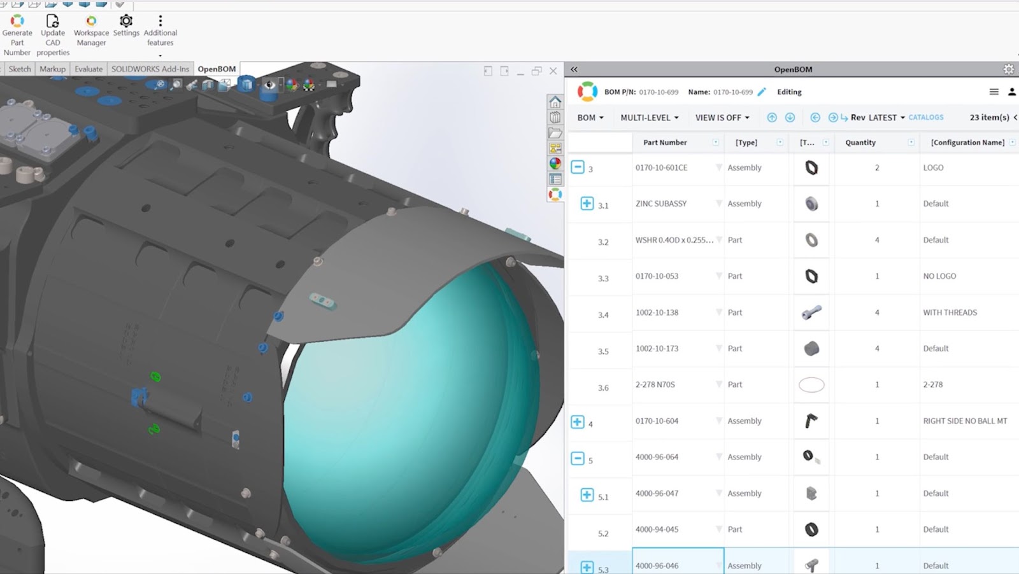Viewport: 1019px width, 574px height.
Task: Open the File Explorer folder task pane icon
Action: tap(555, 133)
